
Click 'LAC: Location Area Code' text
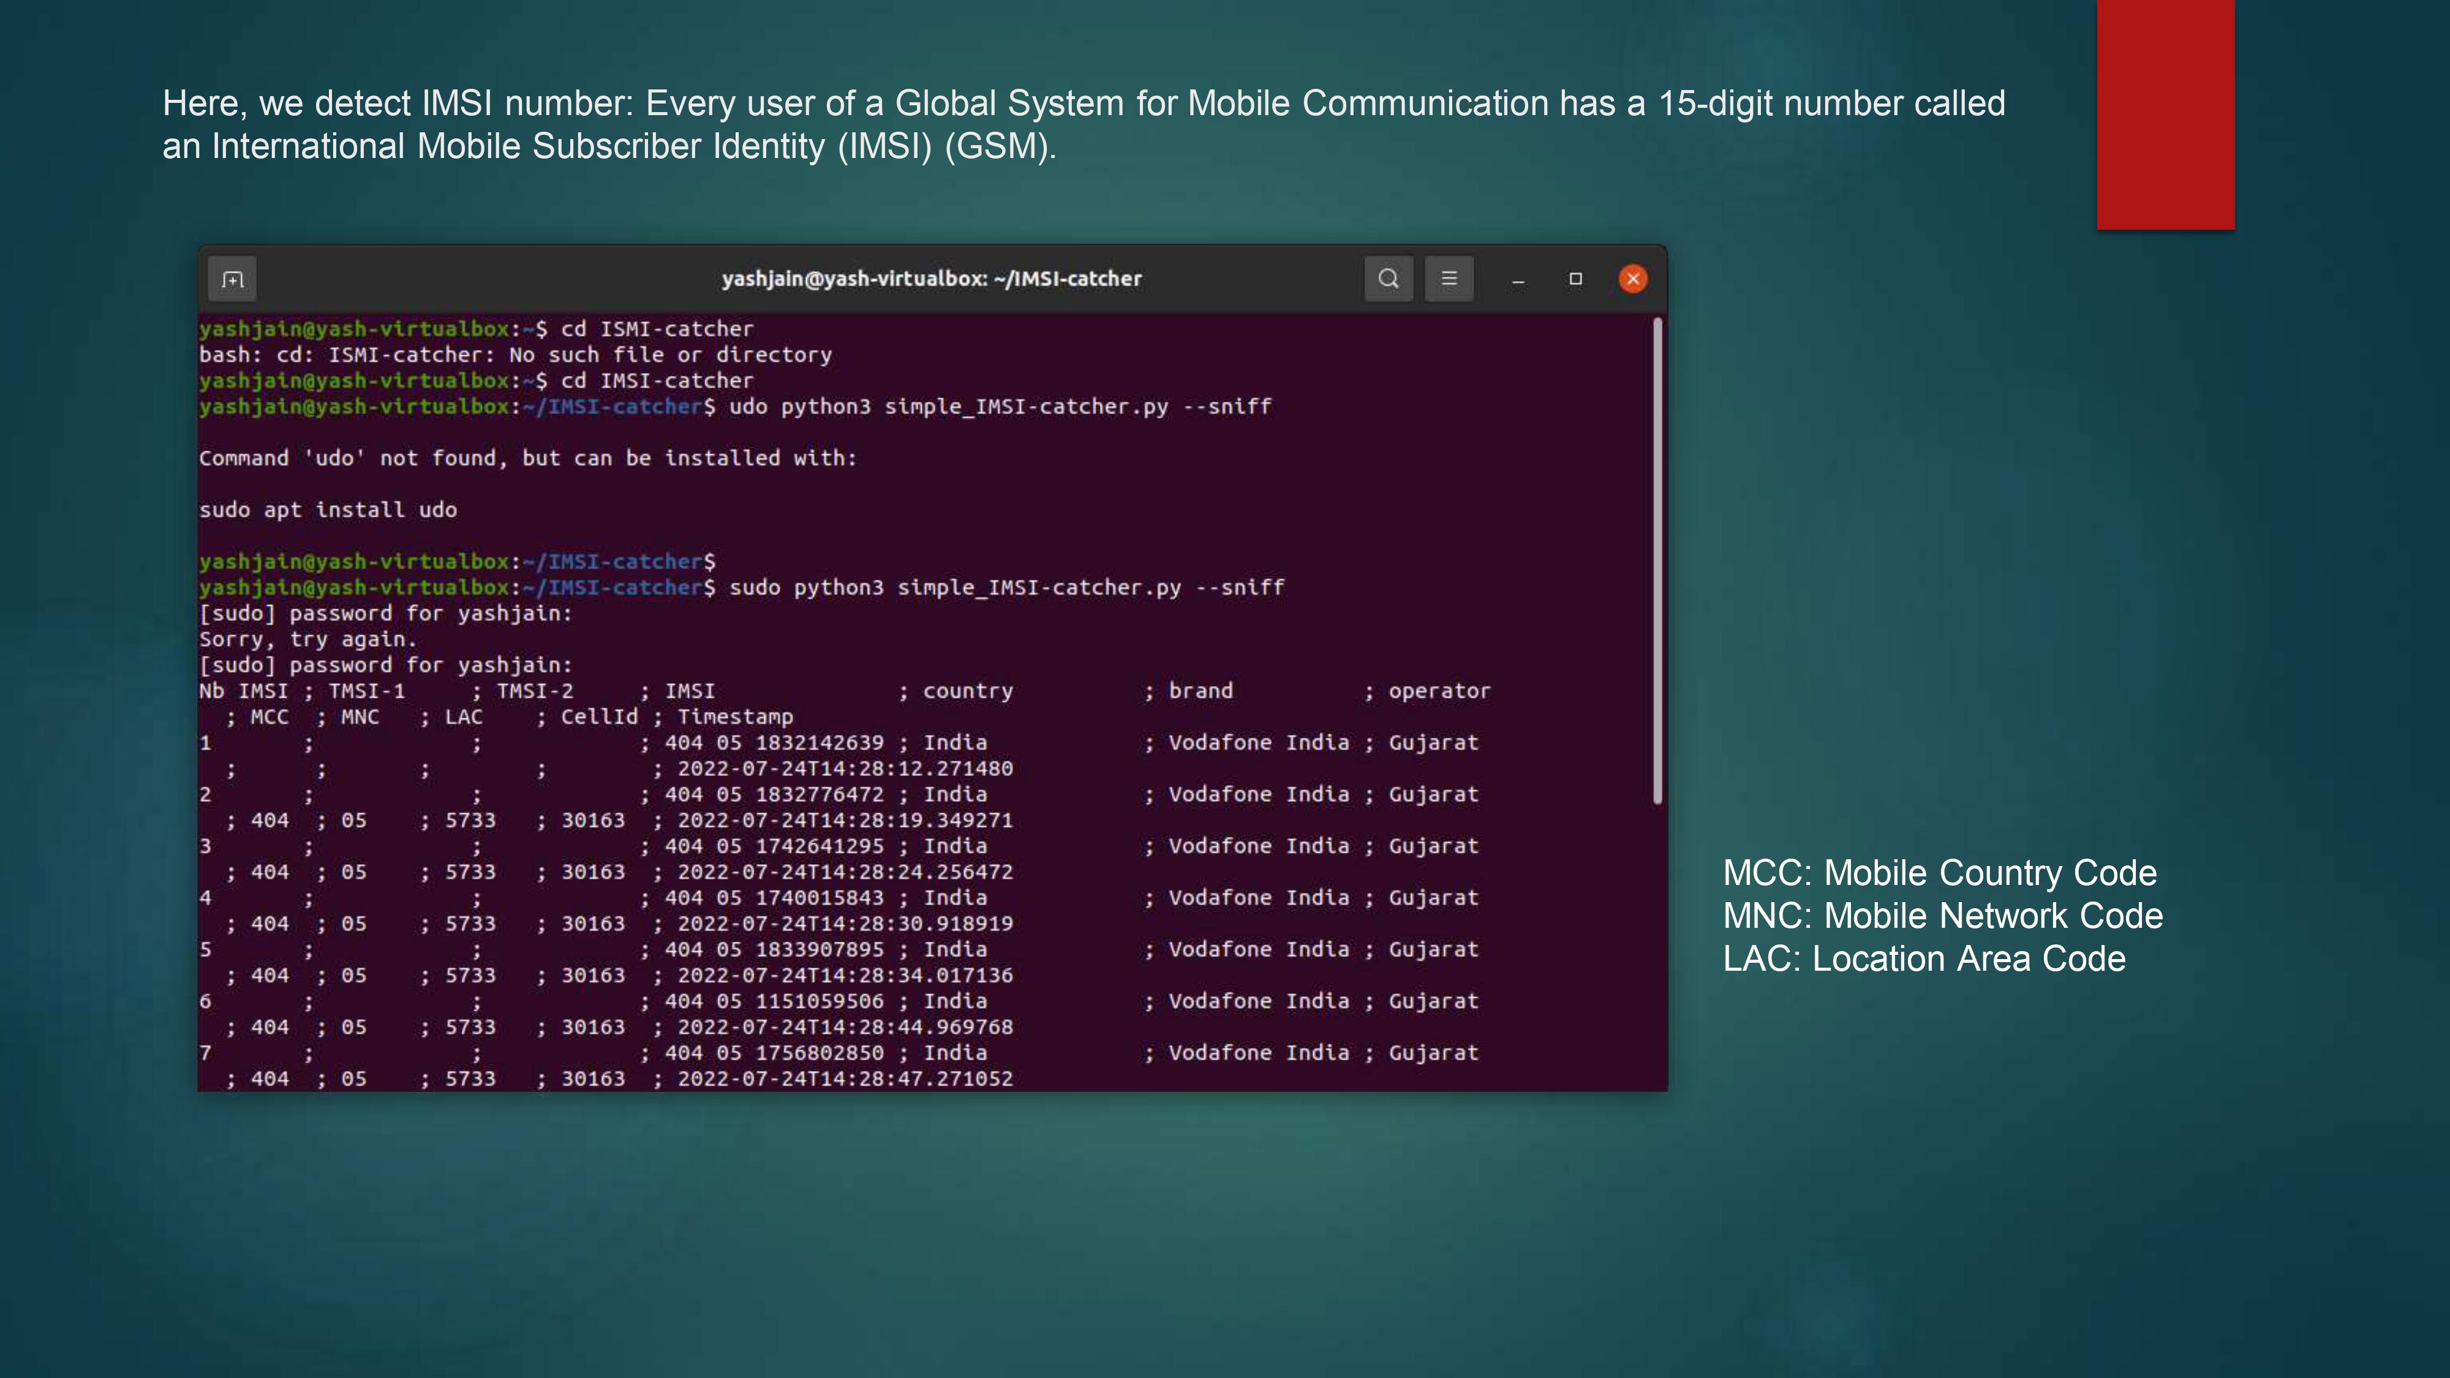[1924, 958]
